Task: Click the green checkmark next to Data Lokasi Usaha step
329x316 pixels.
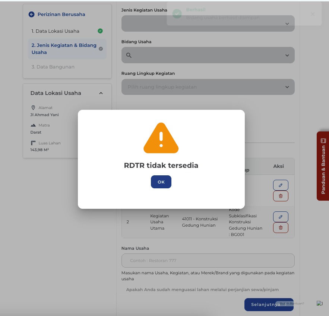Action: [x=100, y=31]
